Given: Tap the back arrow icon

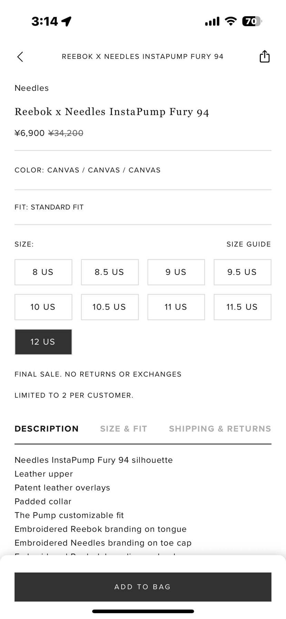Looking at the screenshot, I should (20, 57).
